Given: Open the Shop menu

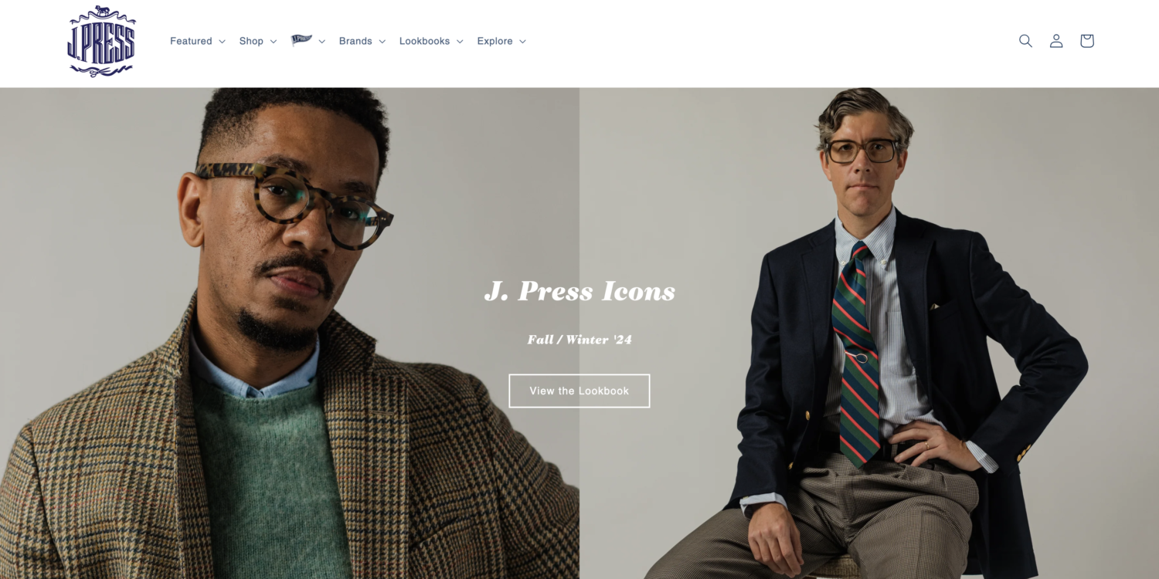Looking at the screenshot, I should [x=251, y=41].
